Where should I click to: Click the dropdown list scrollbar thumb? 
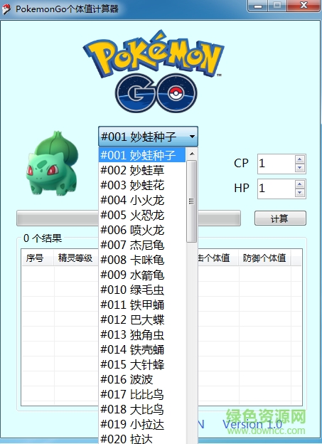click(x=192, y=201)
